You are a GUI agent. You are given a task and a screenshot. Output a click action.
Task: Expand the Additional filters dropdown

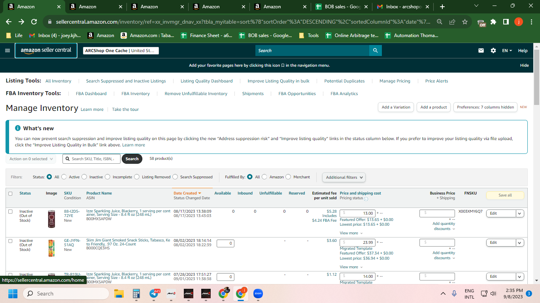pos(344,178)
